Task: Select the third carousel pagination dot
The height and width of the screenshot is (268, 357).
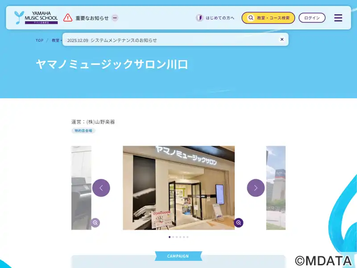Action: 177,237
